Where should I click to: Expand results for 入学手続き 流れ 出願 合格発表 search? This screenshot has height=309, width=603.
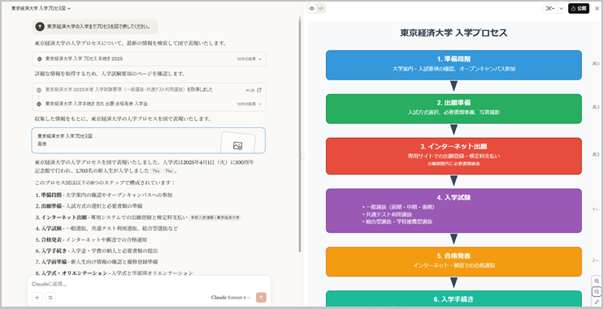coord(149,104)
